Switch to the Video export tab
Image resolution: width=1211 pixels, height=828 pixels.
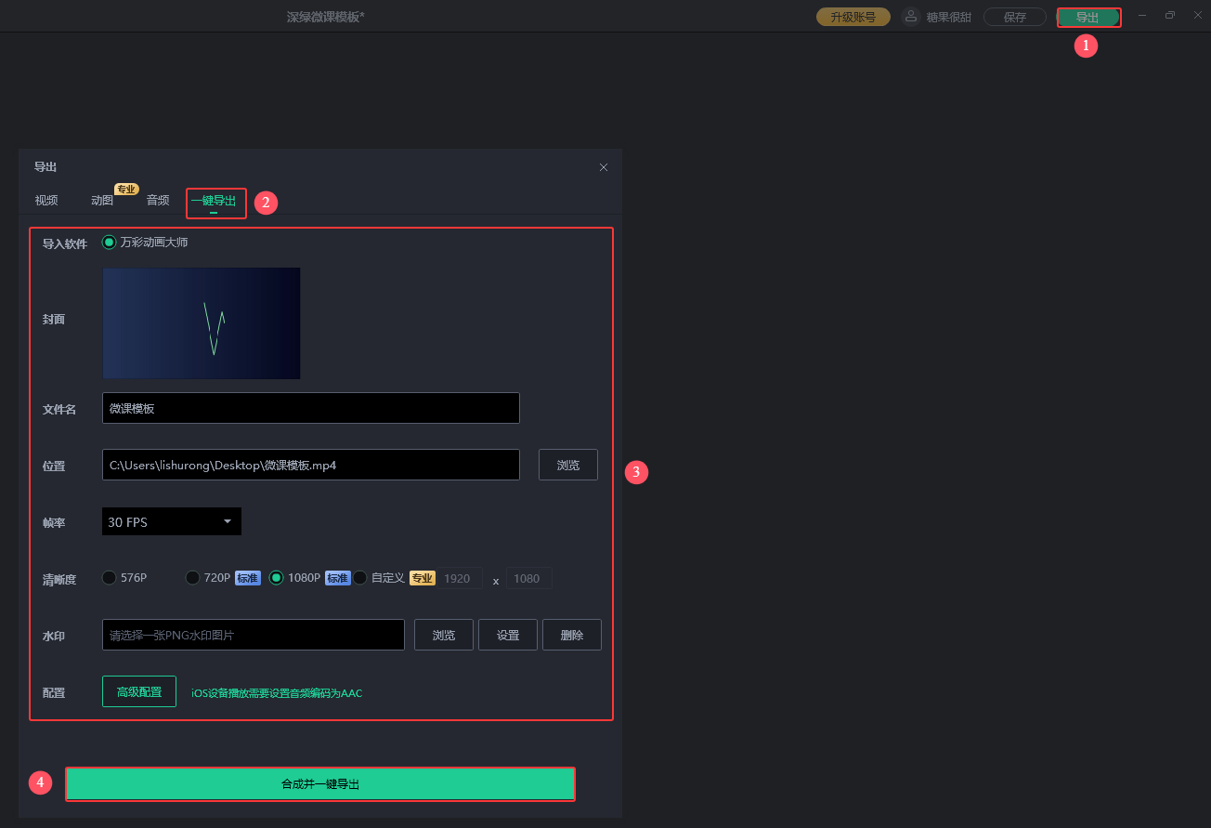(x=46, y=200)
